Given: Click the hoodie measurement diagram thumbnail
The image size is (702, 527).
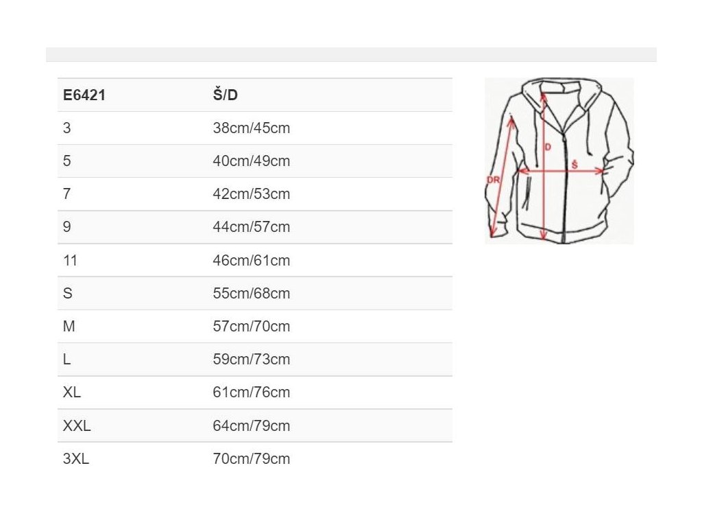Looking at the screenshot, I should (559, 161).
